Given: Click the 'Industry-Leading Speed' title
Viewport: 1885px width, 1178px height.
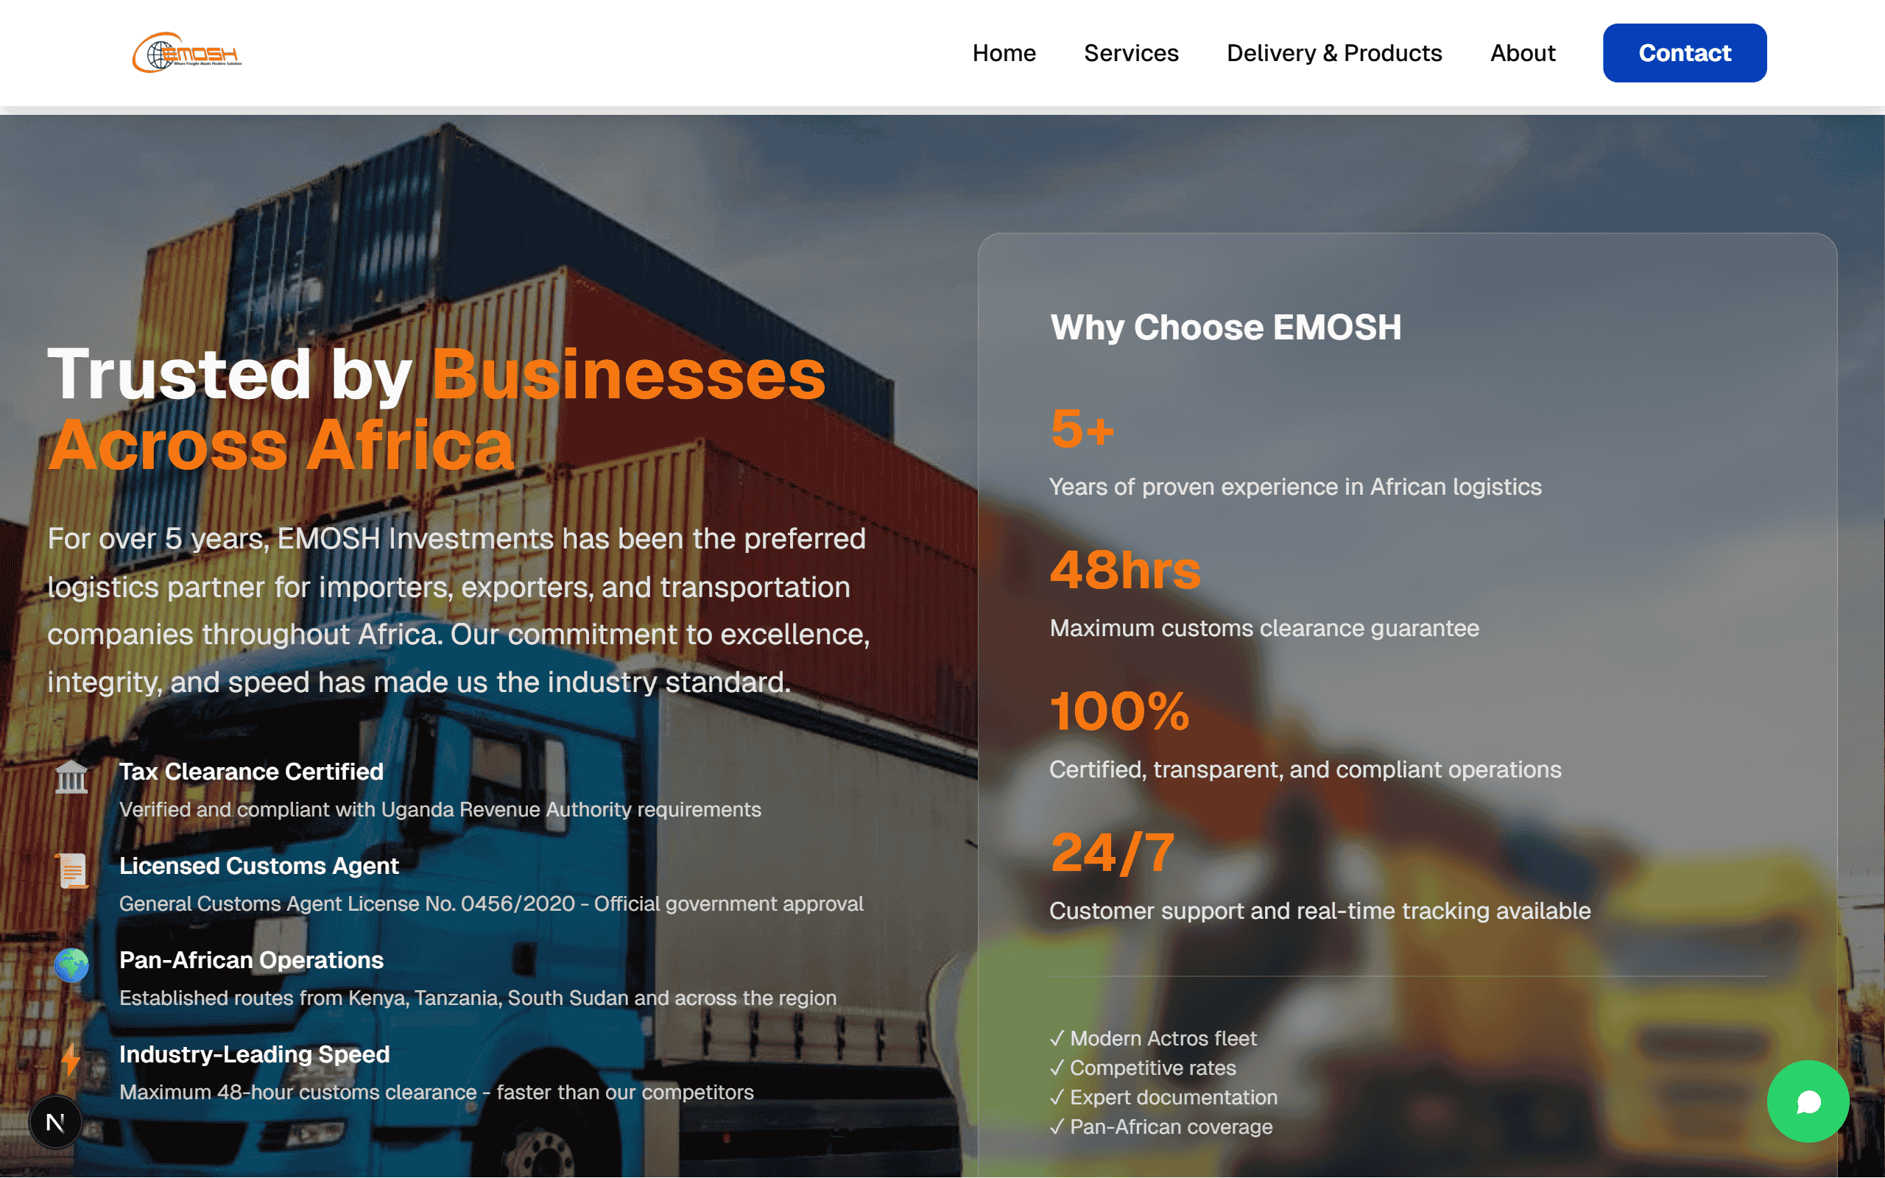Looking at the screenshot, I should click(x=254, y=1055).
